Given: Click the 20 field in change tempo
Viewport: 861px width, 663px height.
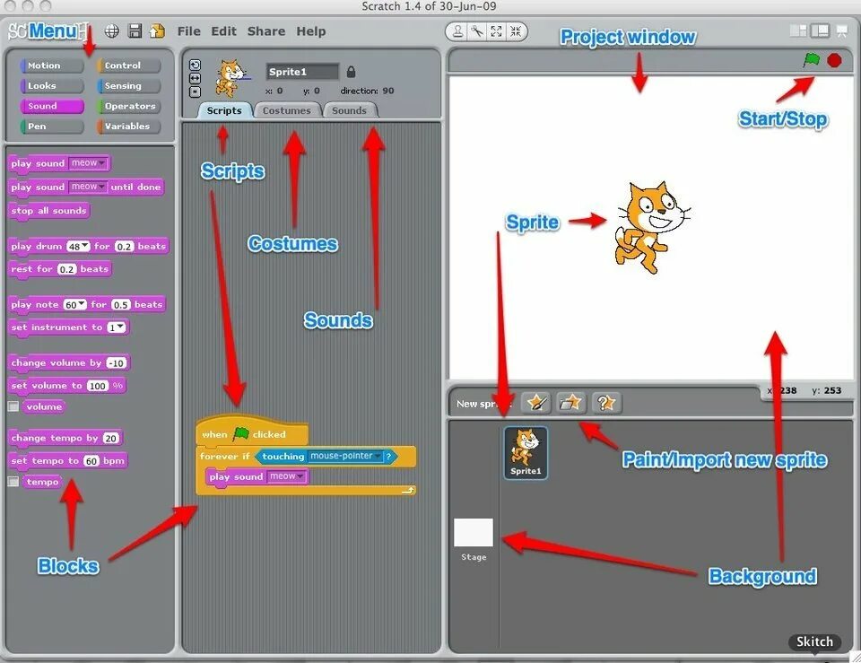Looking at the screenshot, I should click(110, 439).
